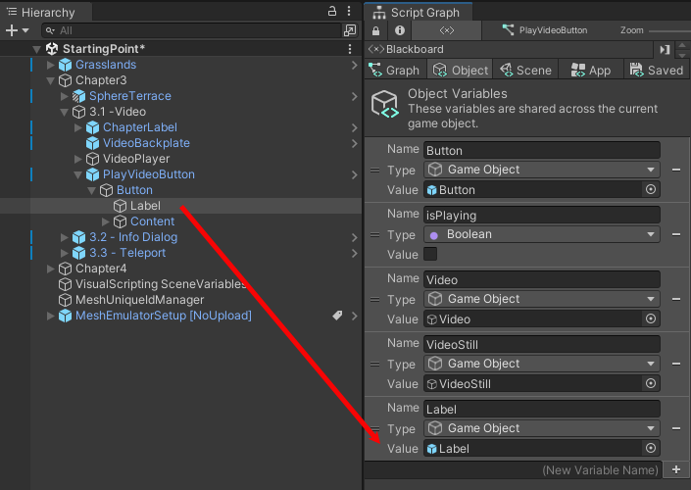Switch to the Graph variables tab

[x=395, y=70]
